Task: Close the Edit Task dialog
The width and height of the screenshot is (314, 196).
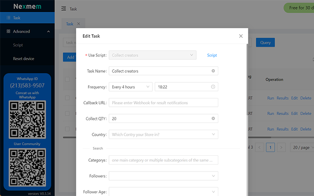Action: tap(240, 36)
